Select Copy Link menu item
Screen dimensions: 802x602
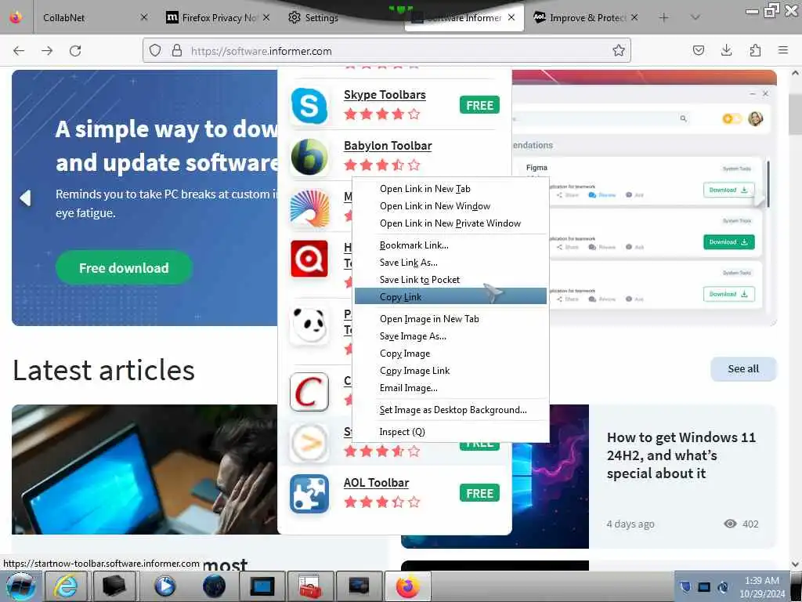point(450,297)
